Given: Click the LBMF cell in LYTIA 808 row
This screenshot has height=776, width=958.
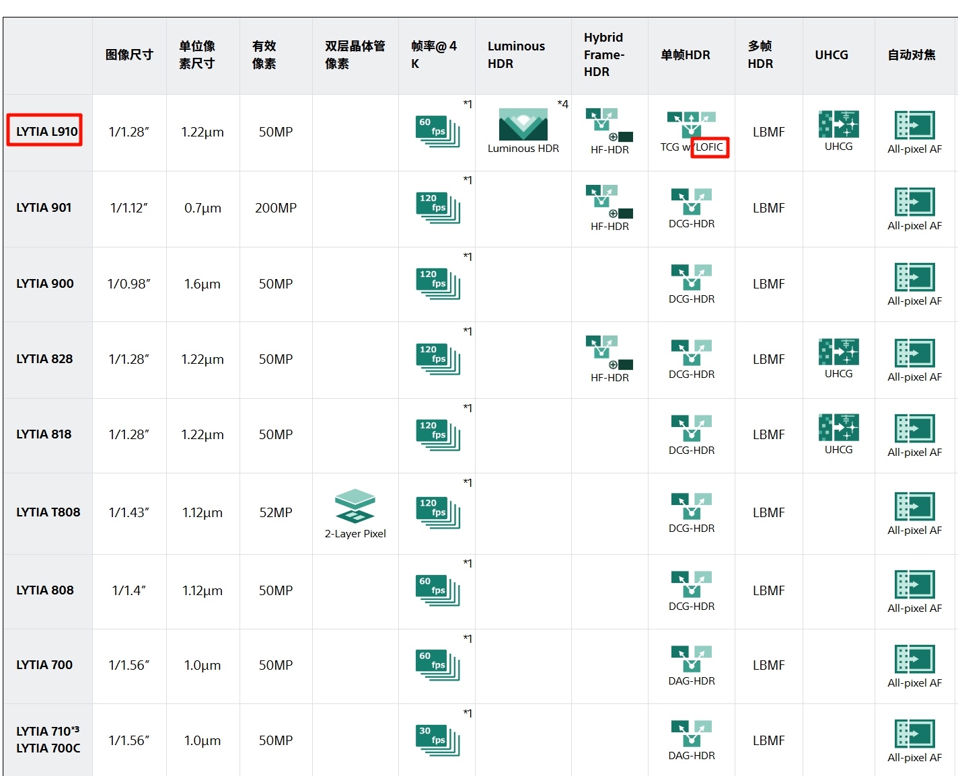Looking at the screenshot, I should coord(769,591).
